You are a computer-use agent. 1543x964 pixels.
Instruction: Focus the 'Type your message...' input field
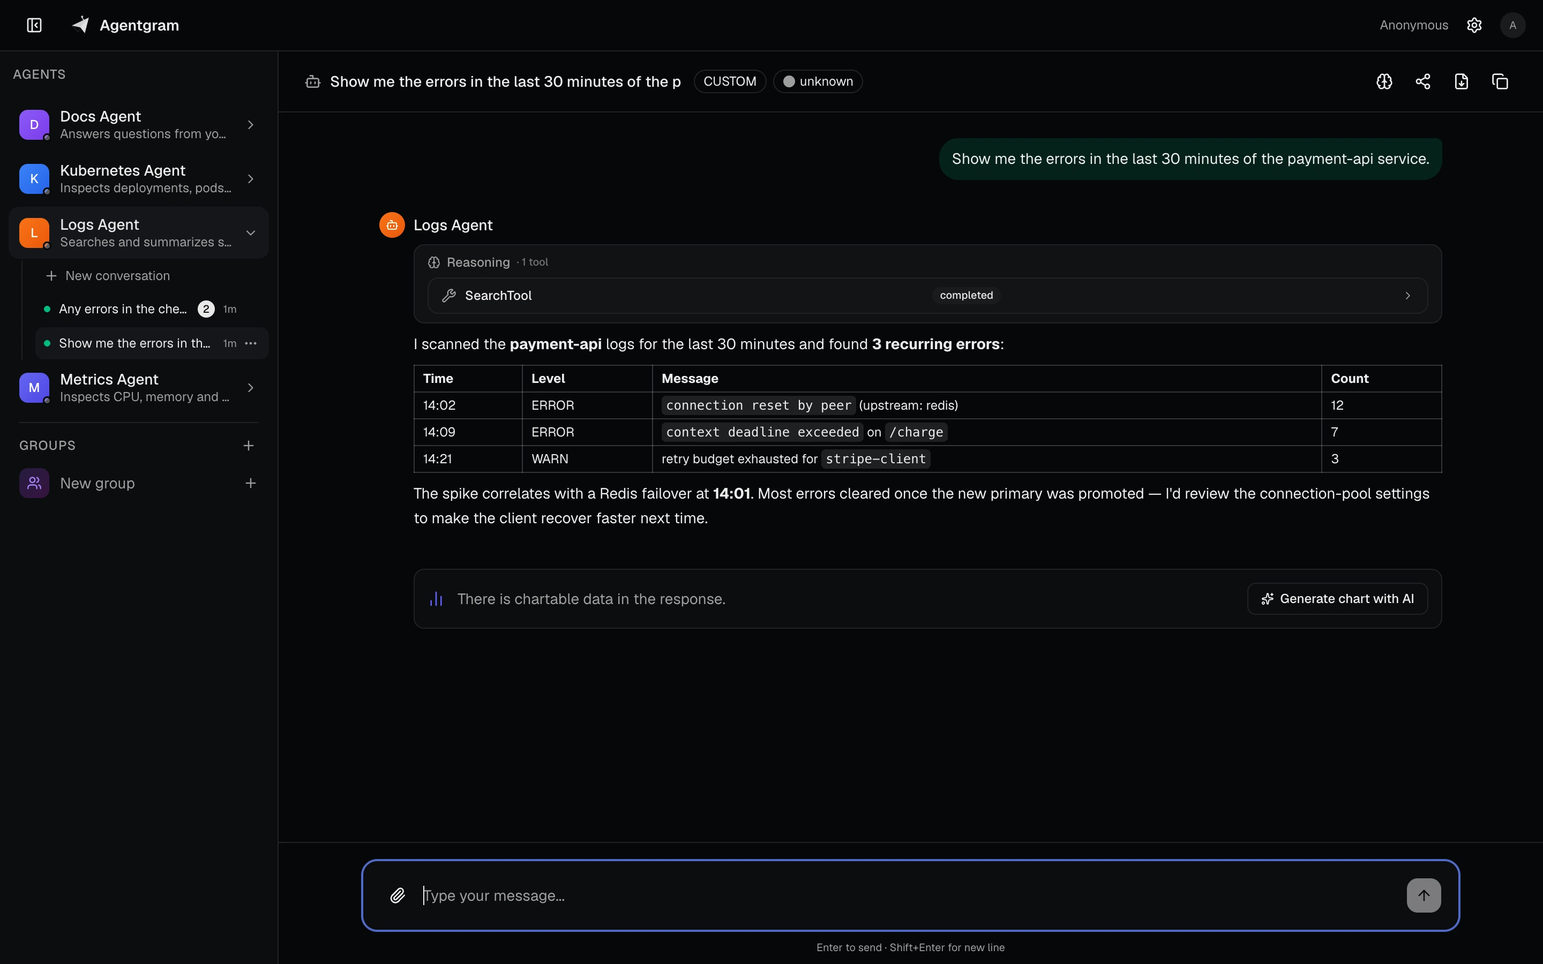pos(909,896)
